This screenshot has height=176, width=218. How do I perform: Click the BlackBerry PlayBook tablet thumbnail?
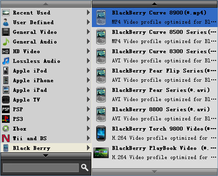click(101, 153)
